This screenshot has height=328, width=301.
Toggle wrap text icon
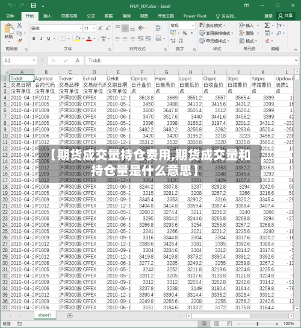[158, 28]
